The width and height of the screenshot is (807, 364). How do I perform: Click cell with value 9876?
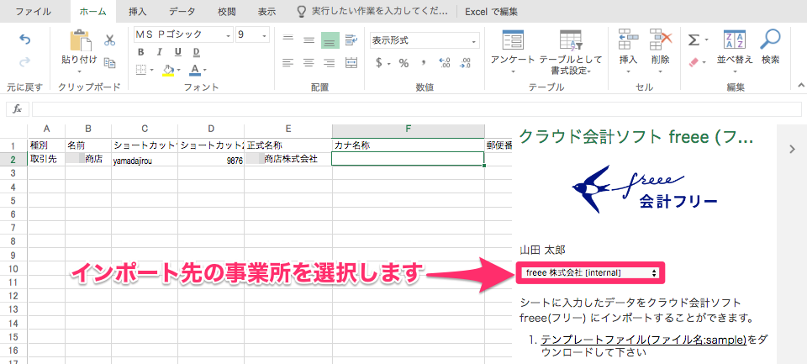[x=211, y=160]
